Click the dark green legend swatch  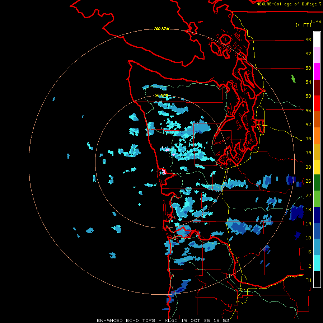pyautogui.click(x=317, y=183)
